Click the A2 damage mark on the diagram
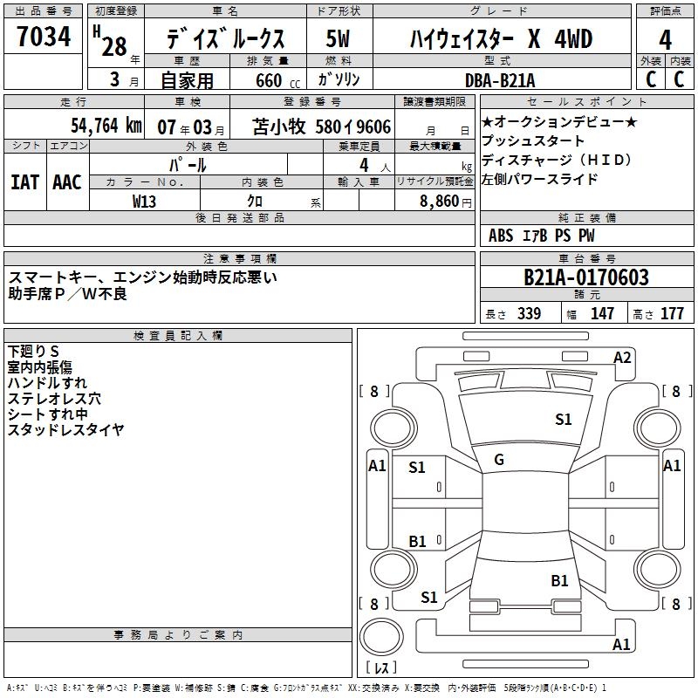This screenshot has height=698, width=698. click(622, 357)
